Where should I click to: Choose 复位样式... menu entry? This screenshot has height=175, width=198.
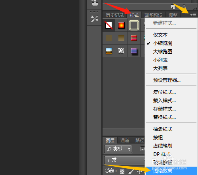tap(164, 92)
